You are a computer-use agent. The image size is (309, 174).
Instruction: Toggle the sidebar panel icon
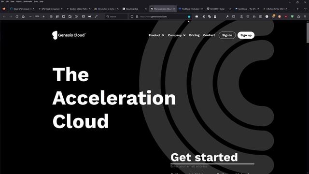260,16
